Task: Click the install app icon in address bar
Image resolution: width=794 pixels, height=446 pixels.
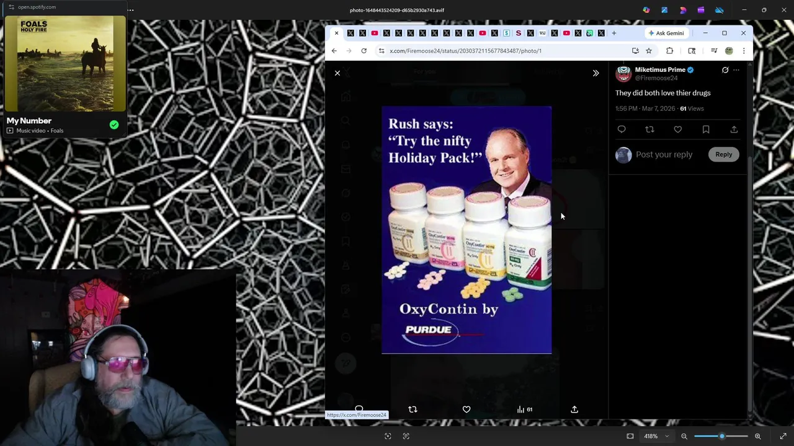Action: [x=635, y=51]
